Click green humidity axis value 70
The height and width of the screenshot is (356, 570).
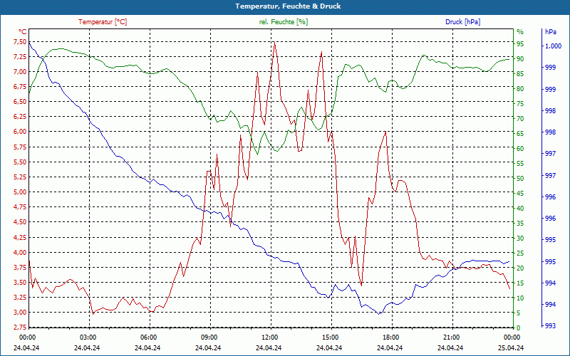tap(520, 119)
